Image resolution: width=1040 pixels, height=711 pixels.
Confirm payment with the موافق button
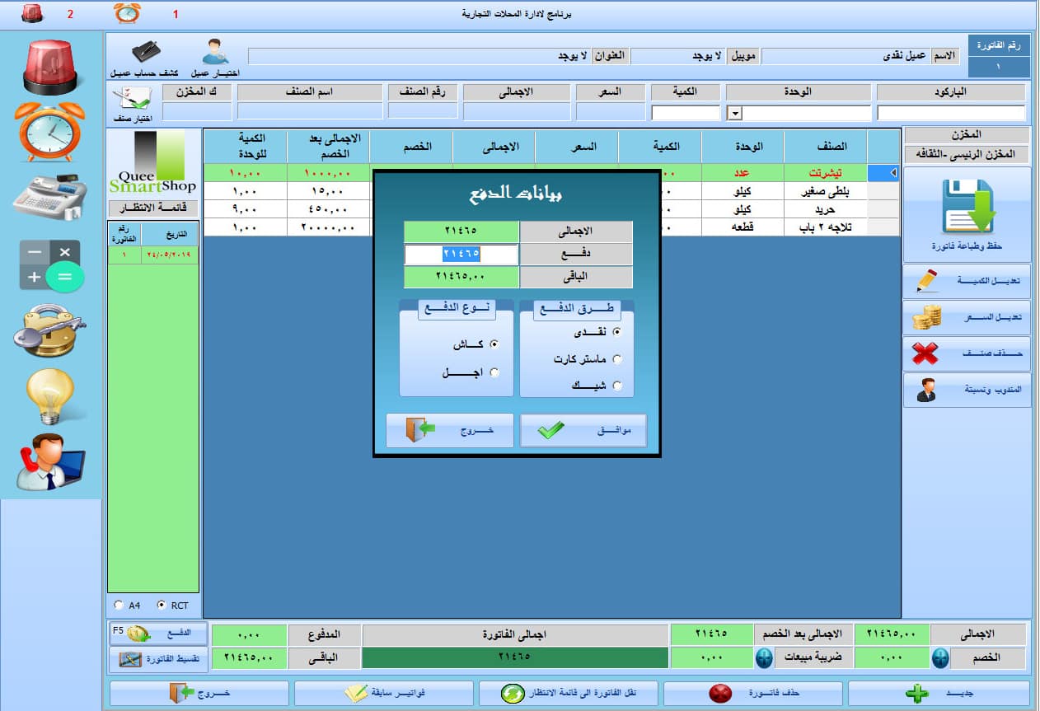(583, 430)
